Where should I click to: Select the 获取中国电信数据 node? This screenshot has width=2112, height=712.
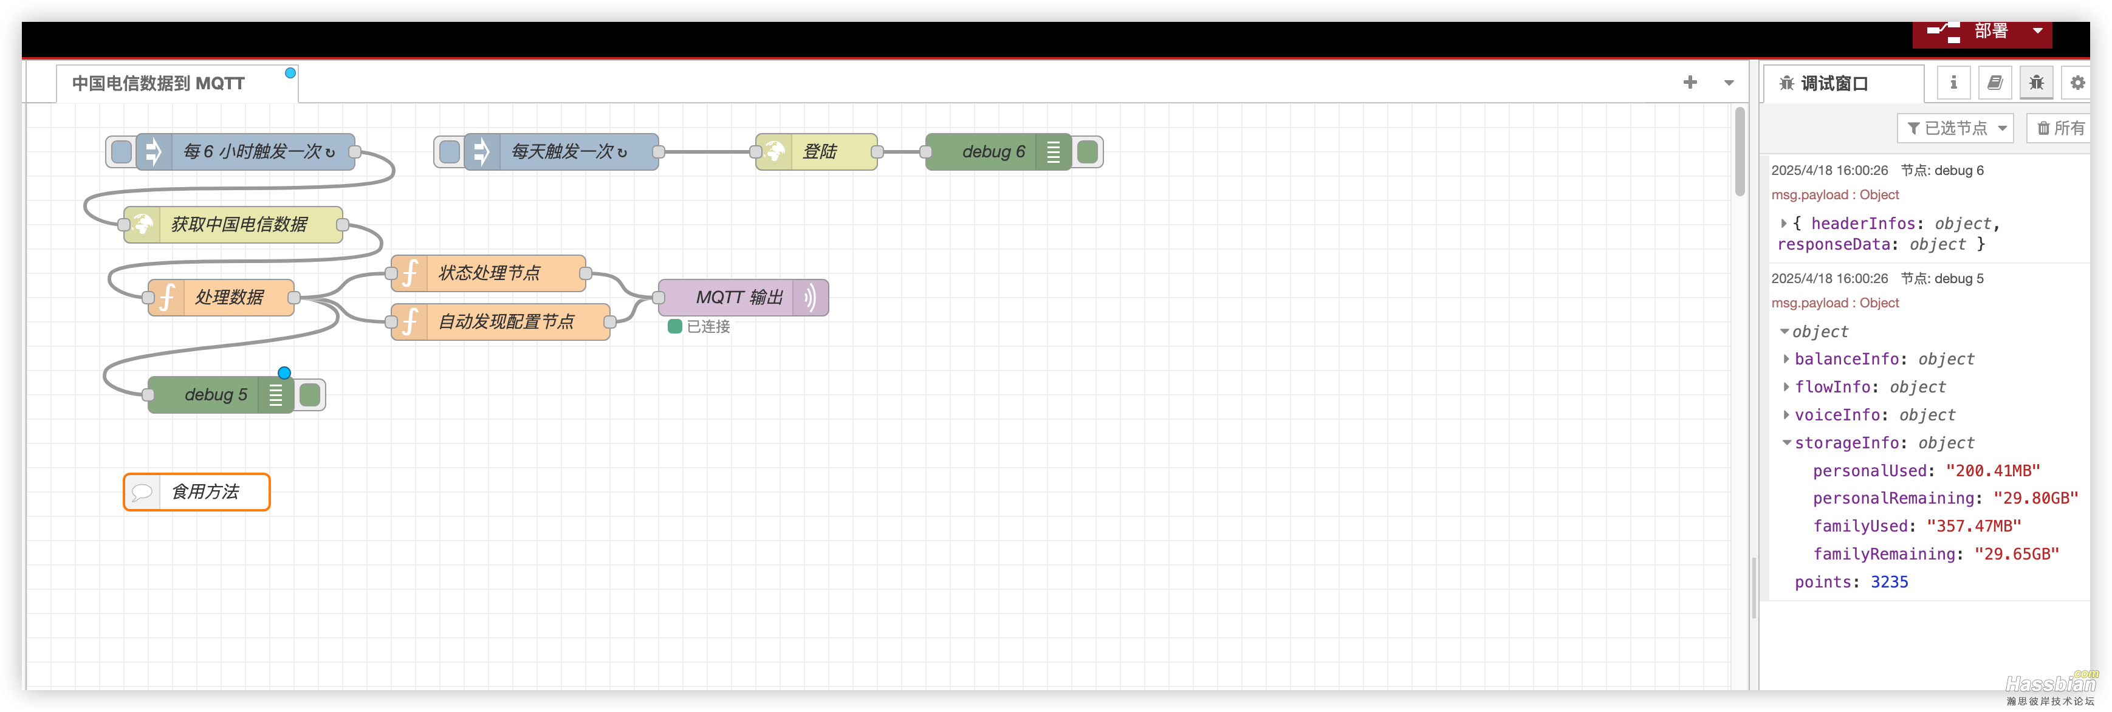234,225
